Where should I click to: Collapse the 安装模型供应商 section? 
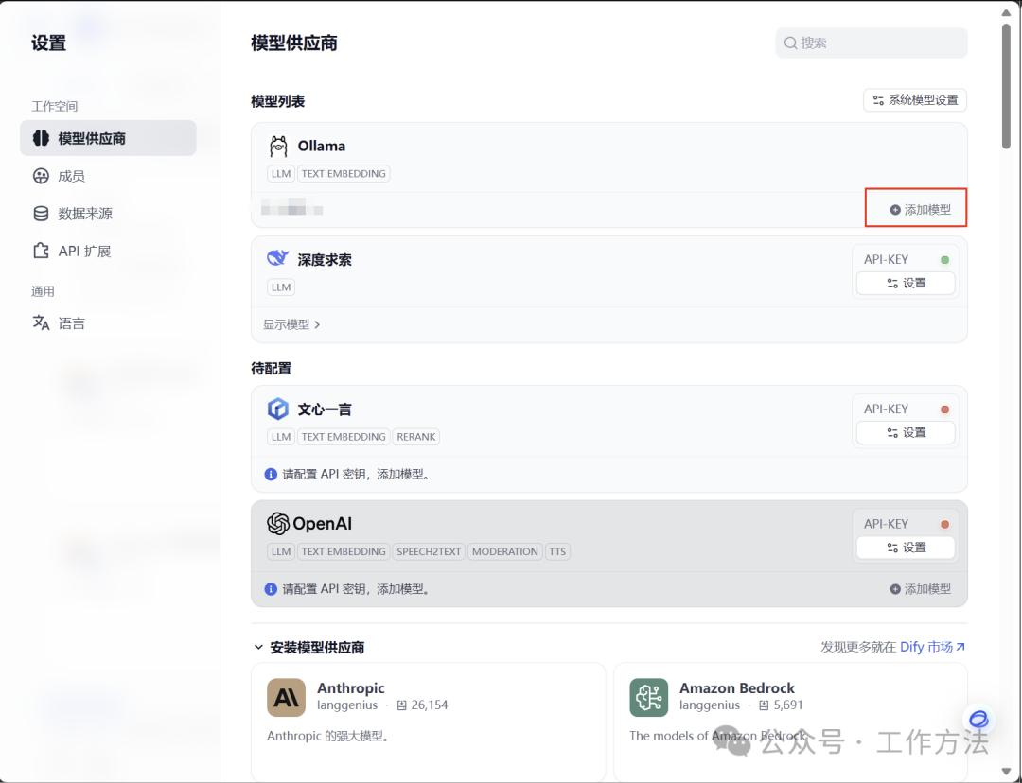258,647
